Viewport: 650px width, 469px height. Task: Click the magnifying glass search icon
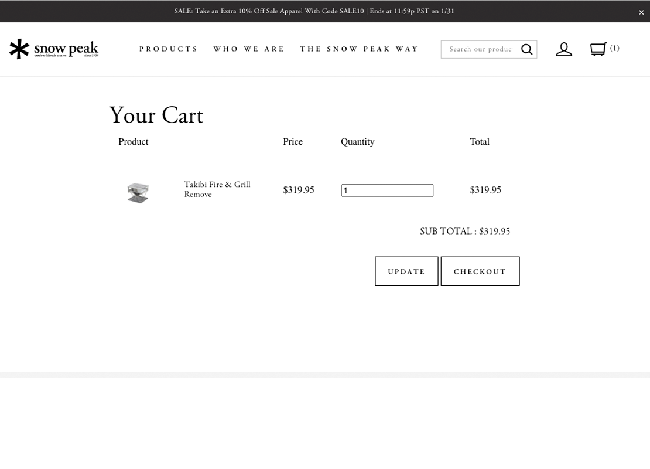(527, 49)
